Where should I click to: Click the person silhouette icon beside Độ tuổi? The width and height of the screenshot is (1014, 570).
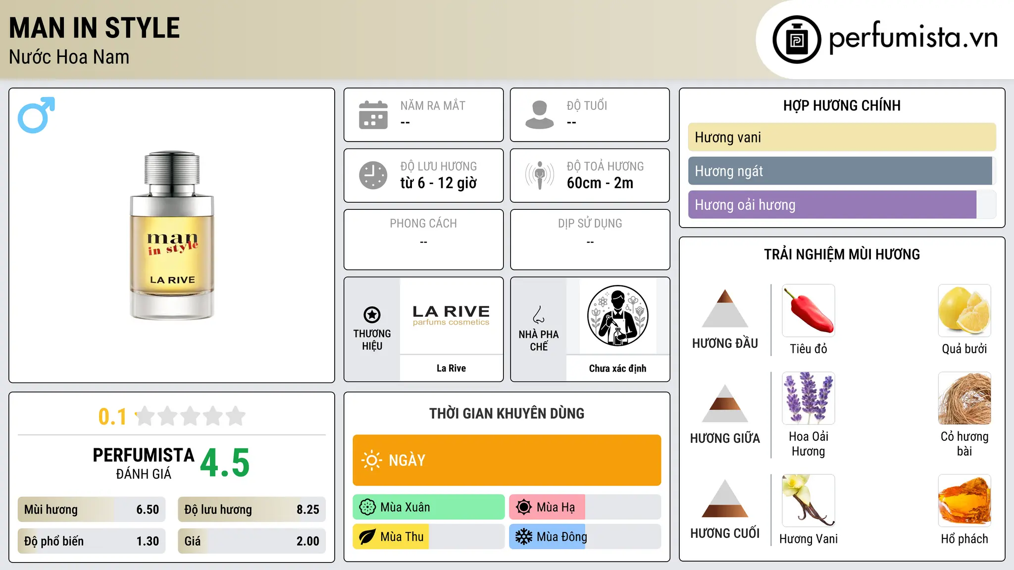(540, 115)
